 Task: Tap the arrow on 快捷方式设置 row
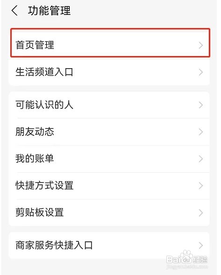click(201, 186)
